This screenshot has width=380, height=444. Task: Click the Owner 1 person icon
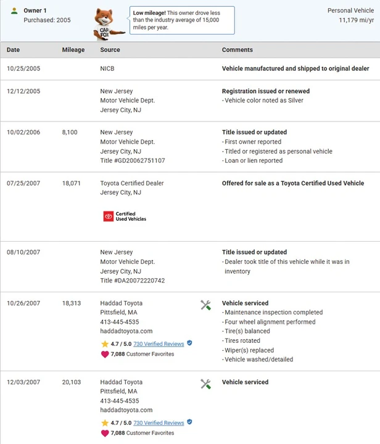click(x=14, y=11)
